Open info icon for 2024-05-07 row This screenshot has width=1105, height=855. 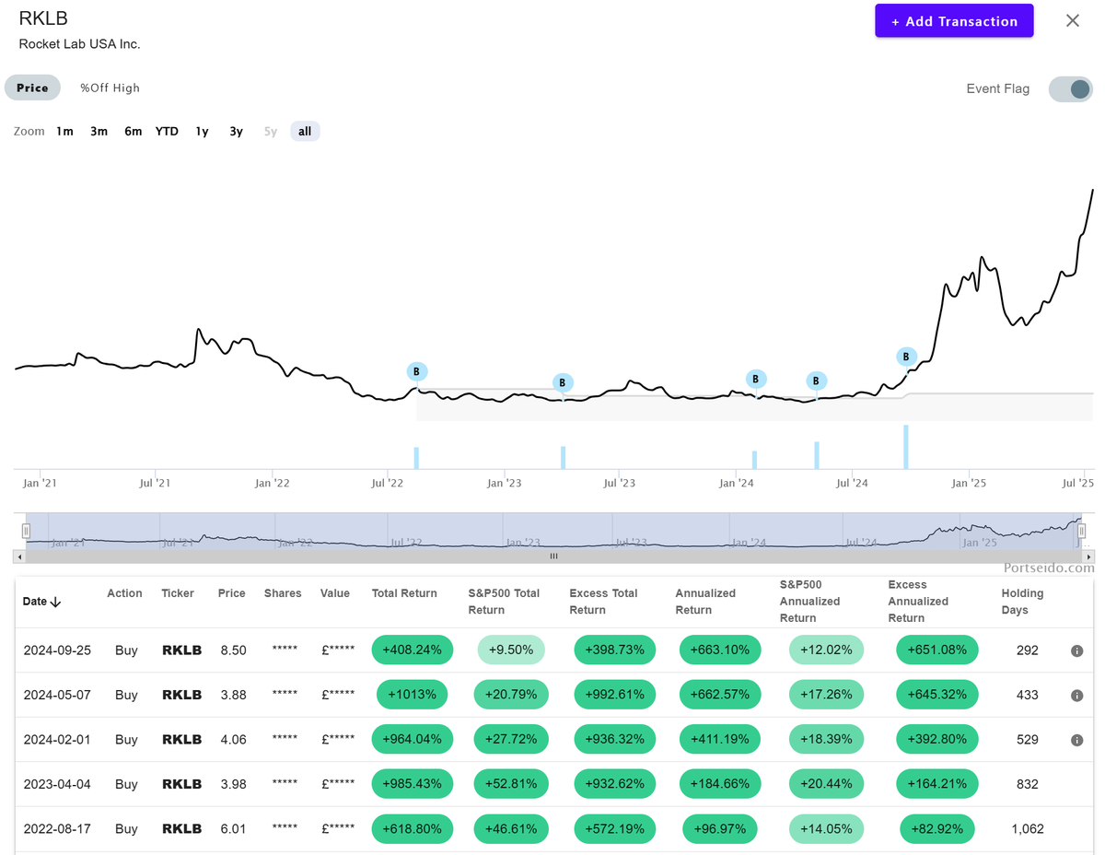(1076, 696)
